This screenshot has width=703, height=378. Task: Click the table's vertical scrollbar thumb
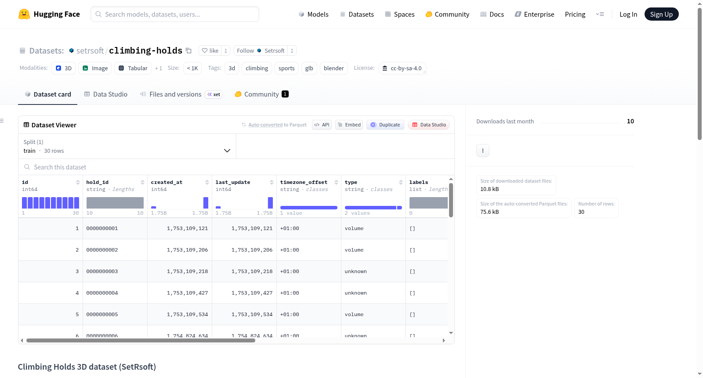pyautogui.click(x=451, y=200)
